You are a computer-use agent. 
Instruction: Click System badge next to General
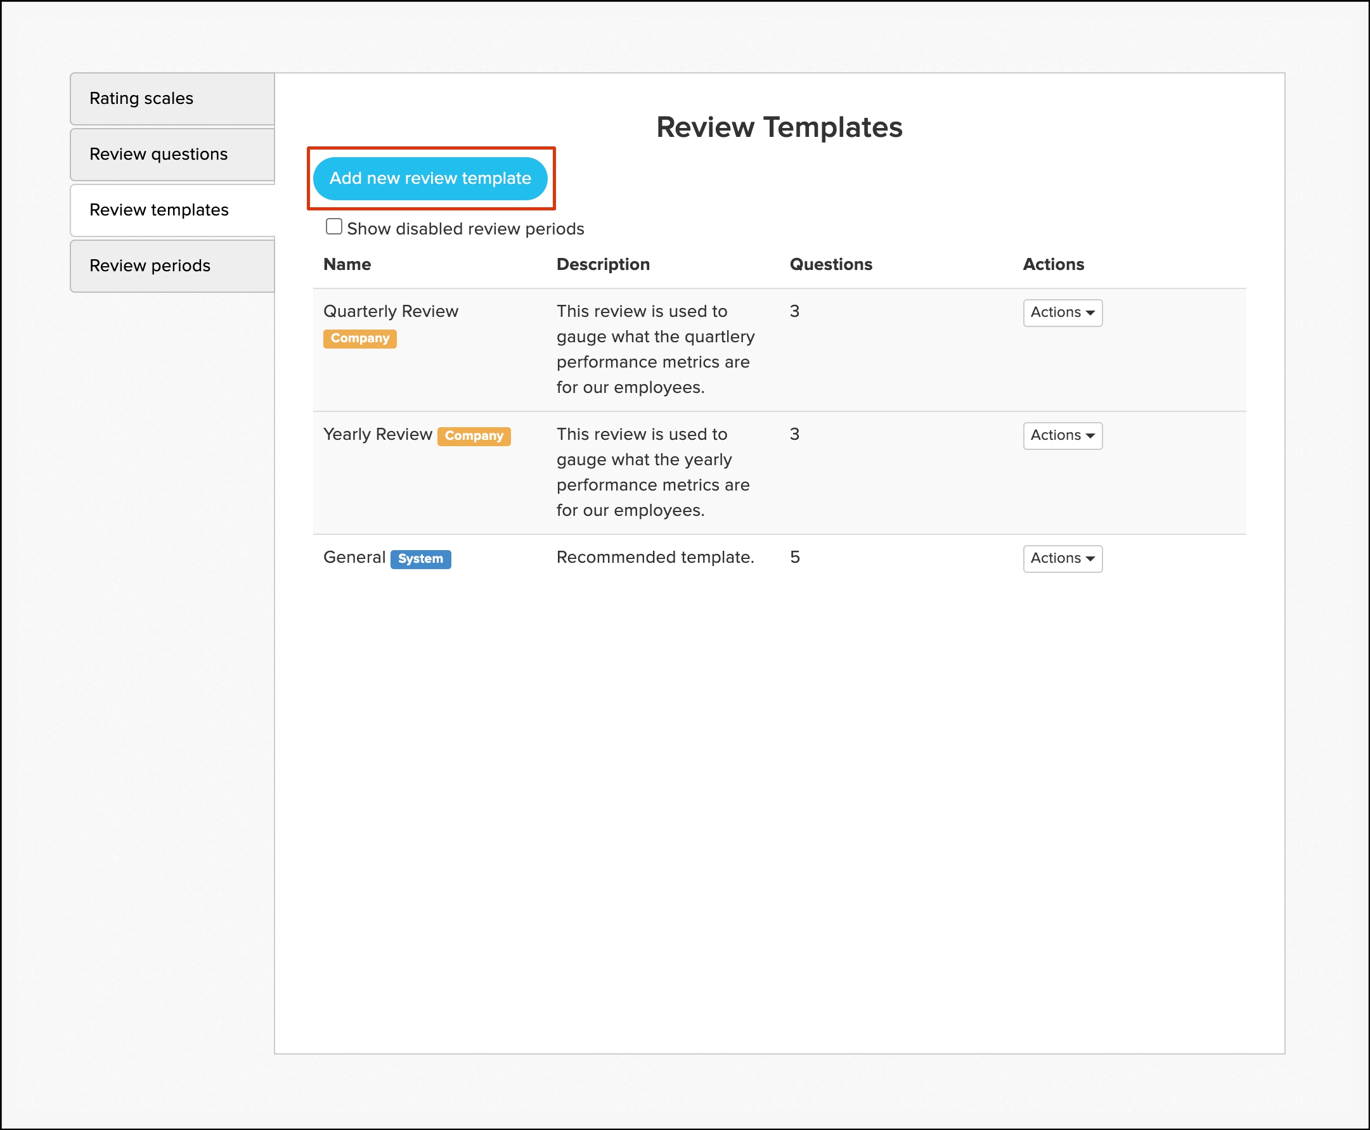(x=420, y=559)
